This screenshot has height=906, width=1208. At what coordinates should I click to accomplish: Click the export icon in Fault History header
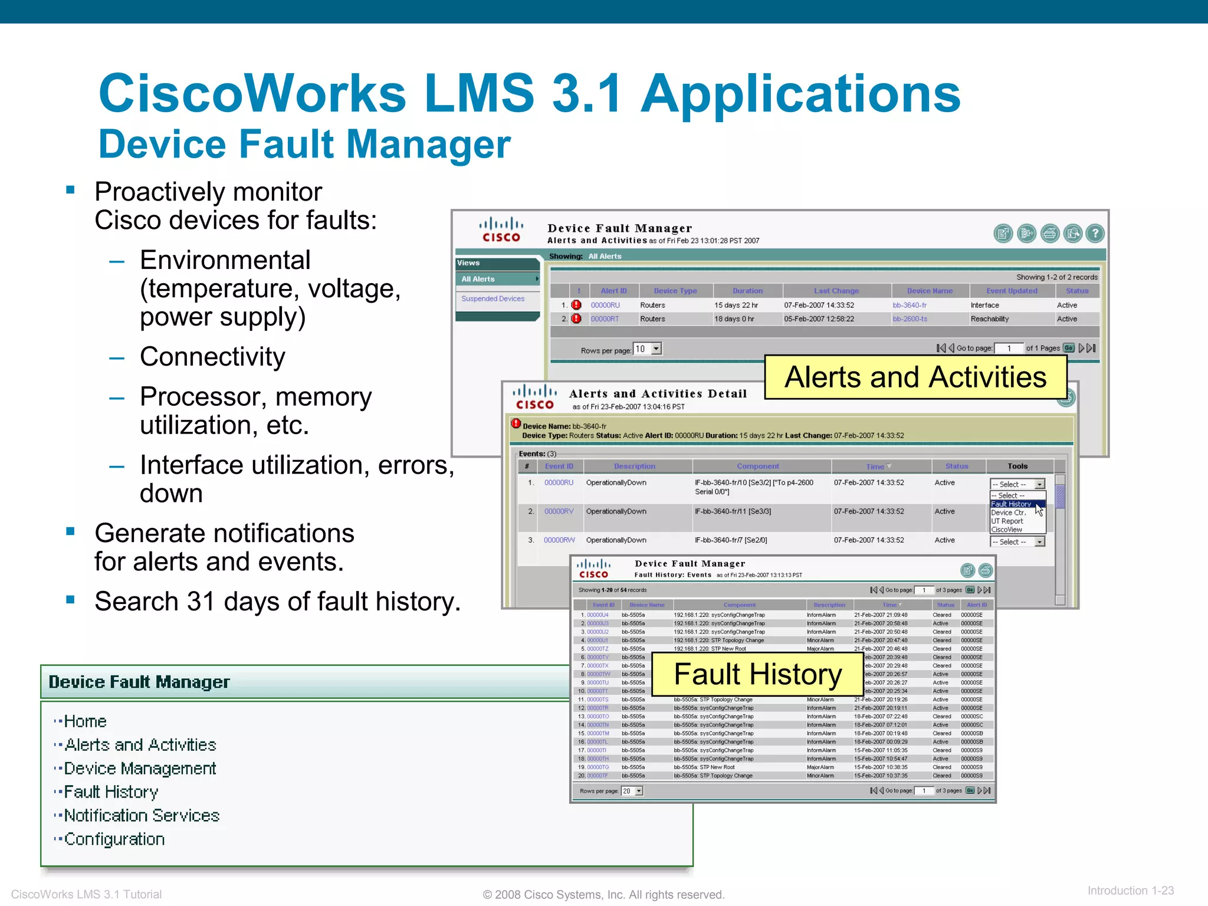[967, 570]
